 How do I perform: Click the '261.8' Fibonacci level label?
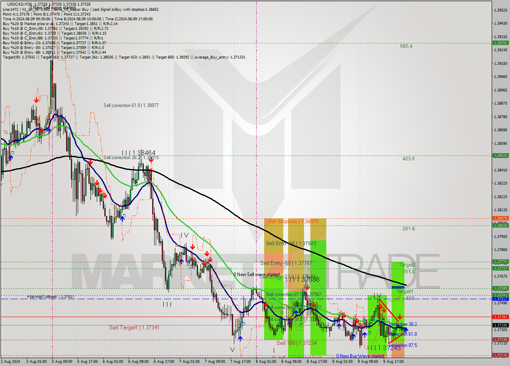(x=408, y=229)
